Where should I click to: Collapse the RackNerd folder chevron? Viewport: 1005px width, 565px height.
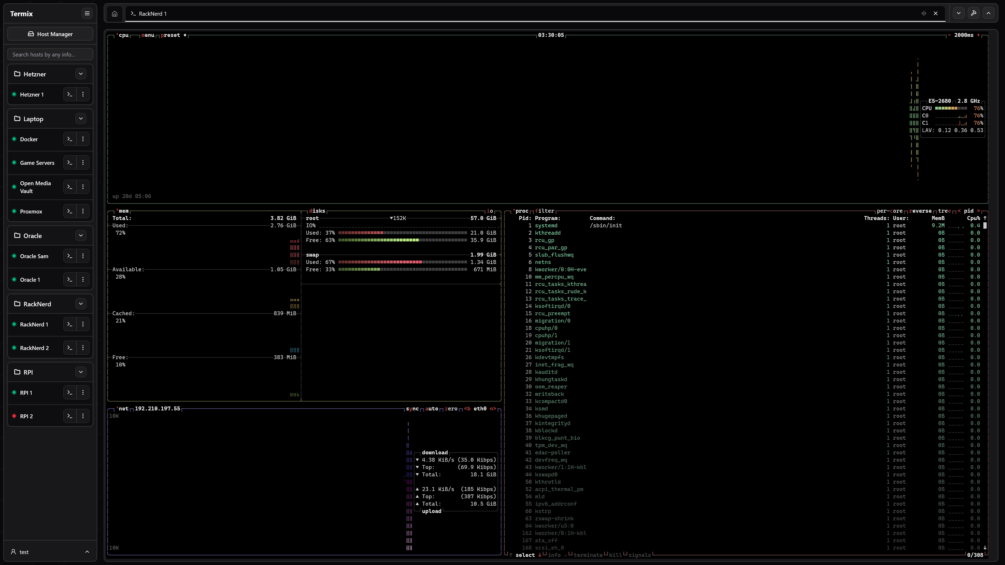[x=81, y=304]
